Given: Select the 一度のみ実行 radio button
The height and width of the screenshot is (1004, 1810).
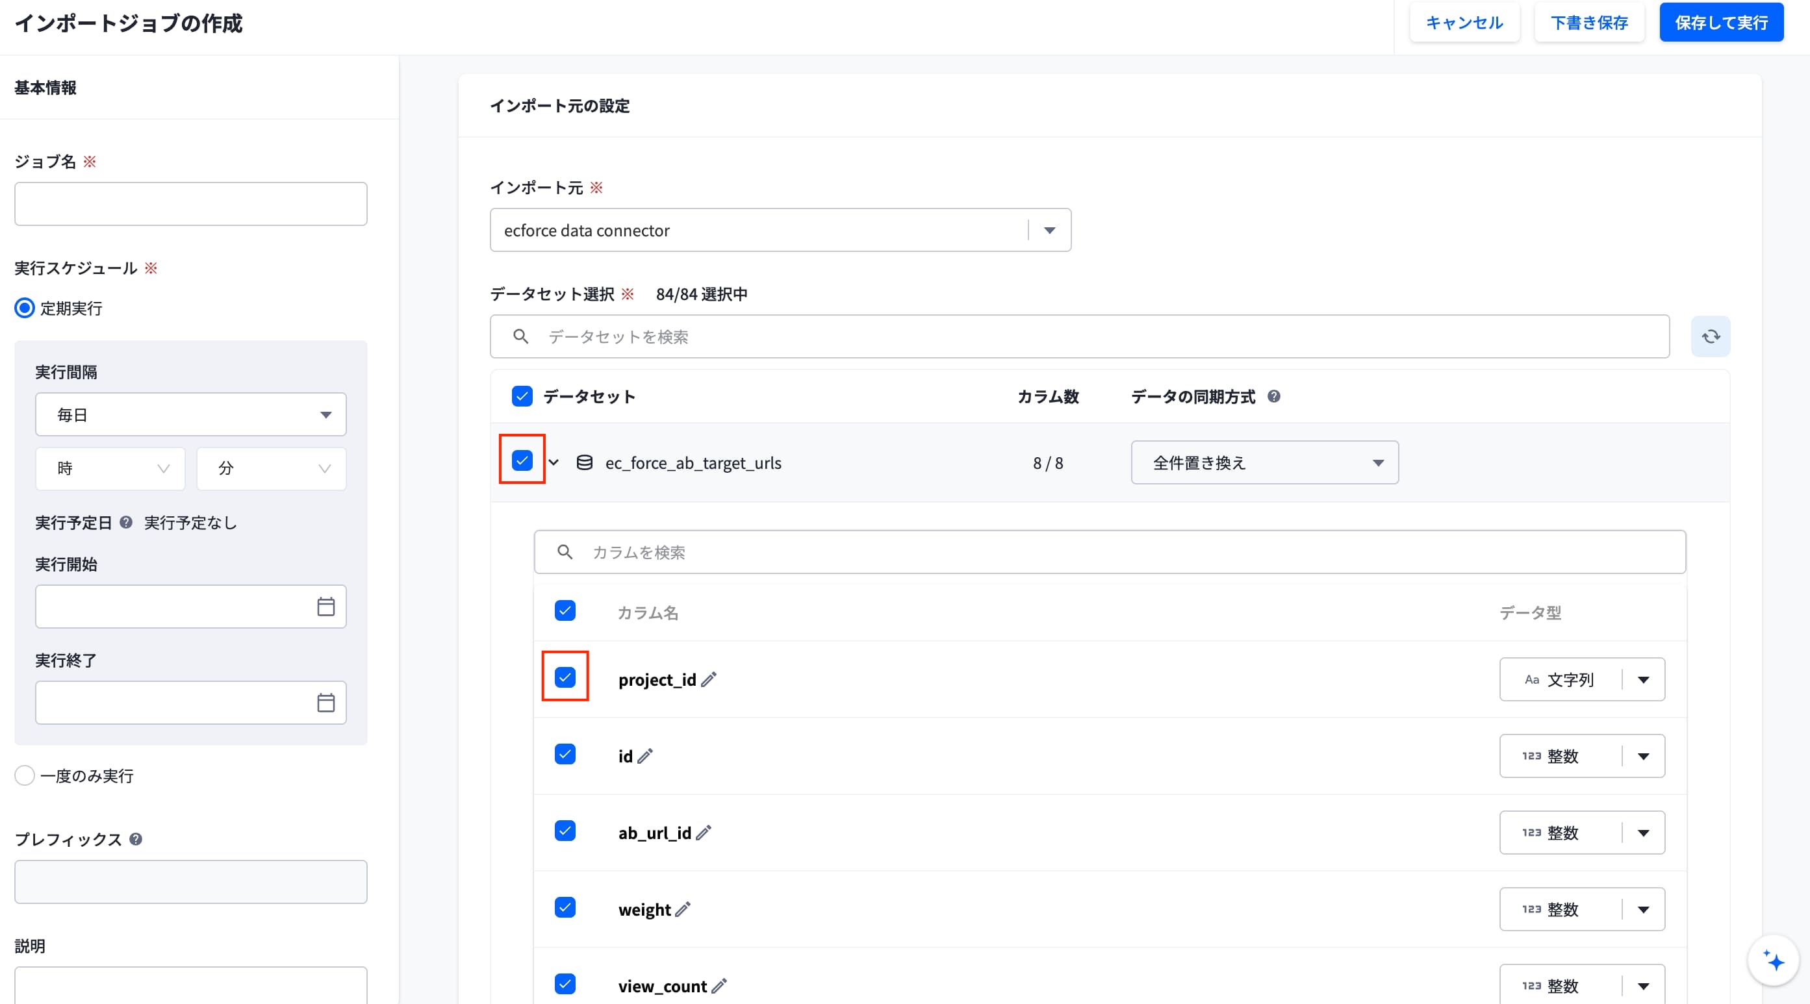Looking at the screenshot, I should [x=25, y=775].
